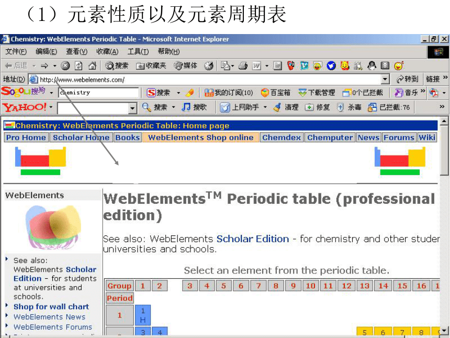Click the scrollbar down arrow
This screenshot has height=338, width=450.
(x=444, y=331)
